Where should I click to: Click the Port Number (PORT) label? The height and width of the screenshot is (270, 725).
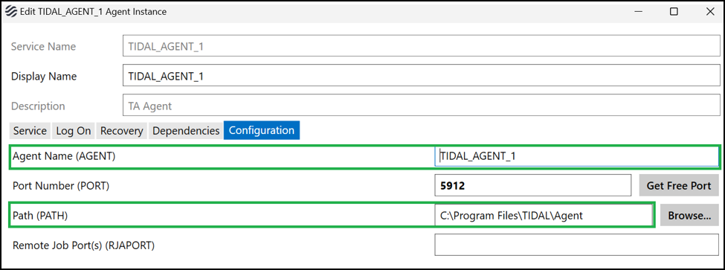61,186
